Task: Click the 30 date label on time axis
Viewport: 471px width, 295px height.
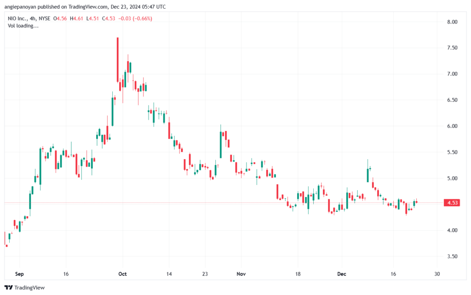Action: point(437,274)
